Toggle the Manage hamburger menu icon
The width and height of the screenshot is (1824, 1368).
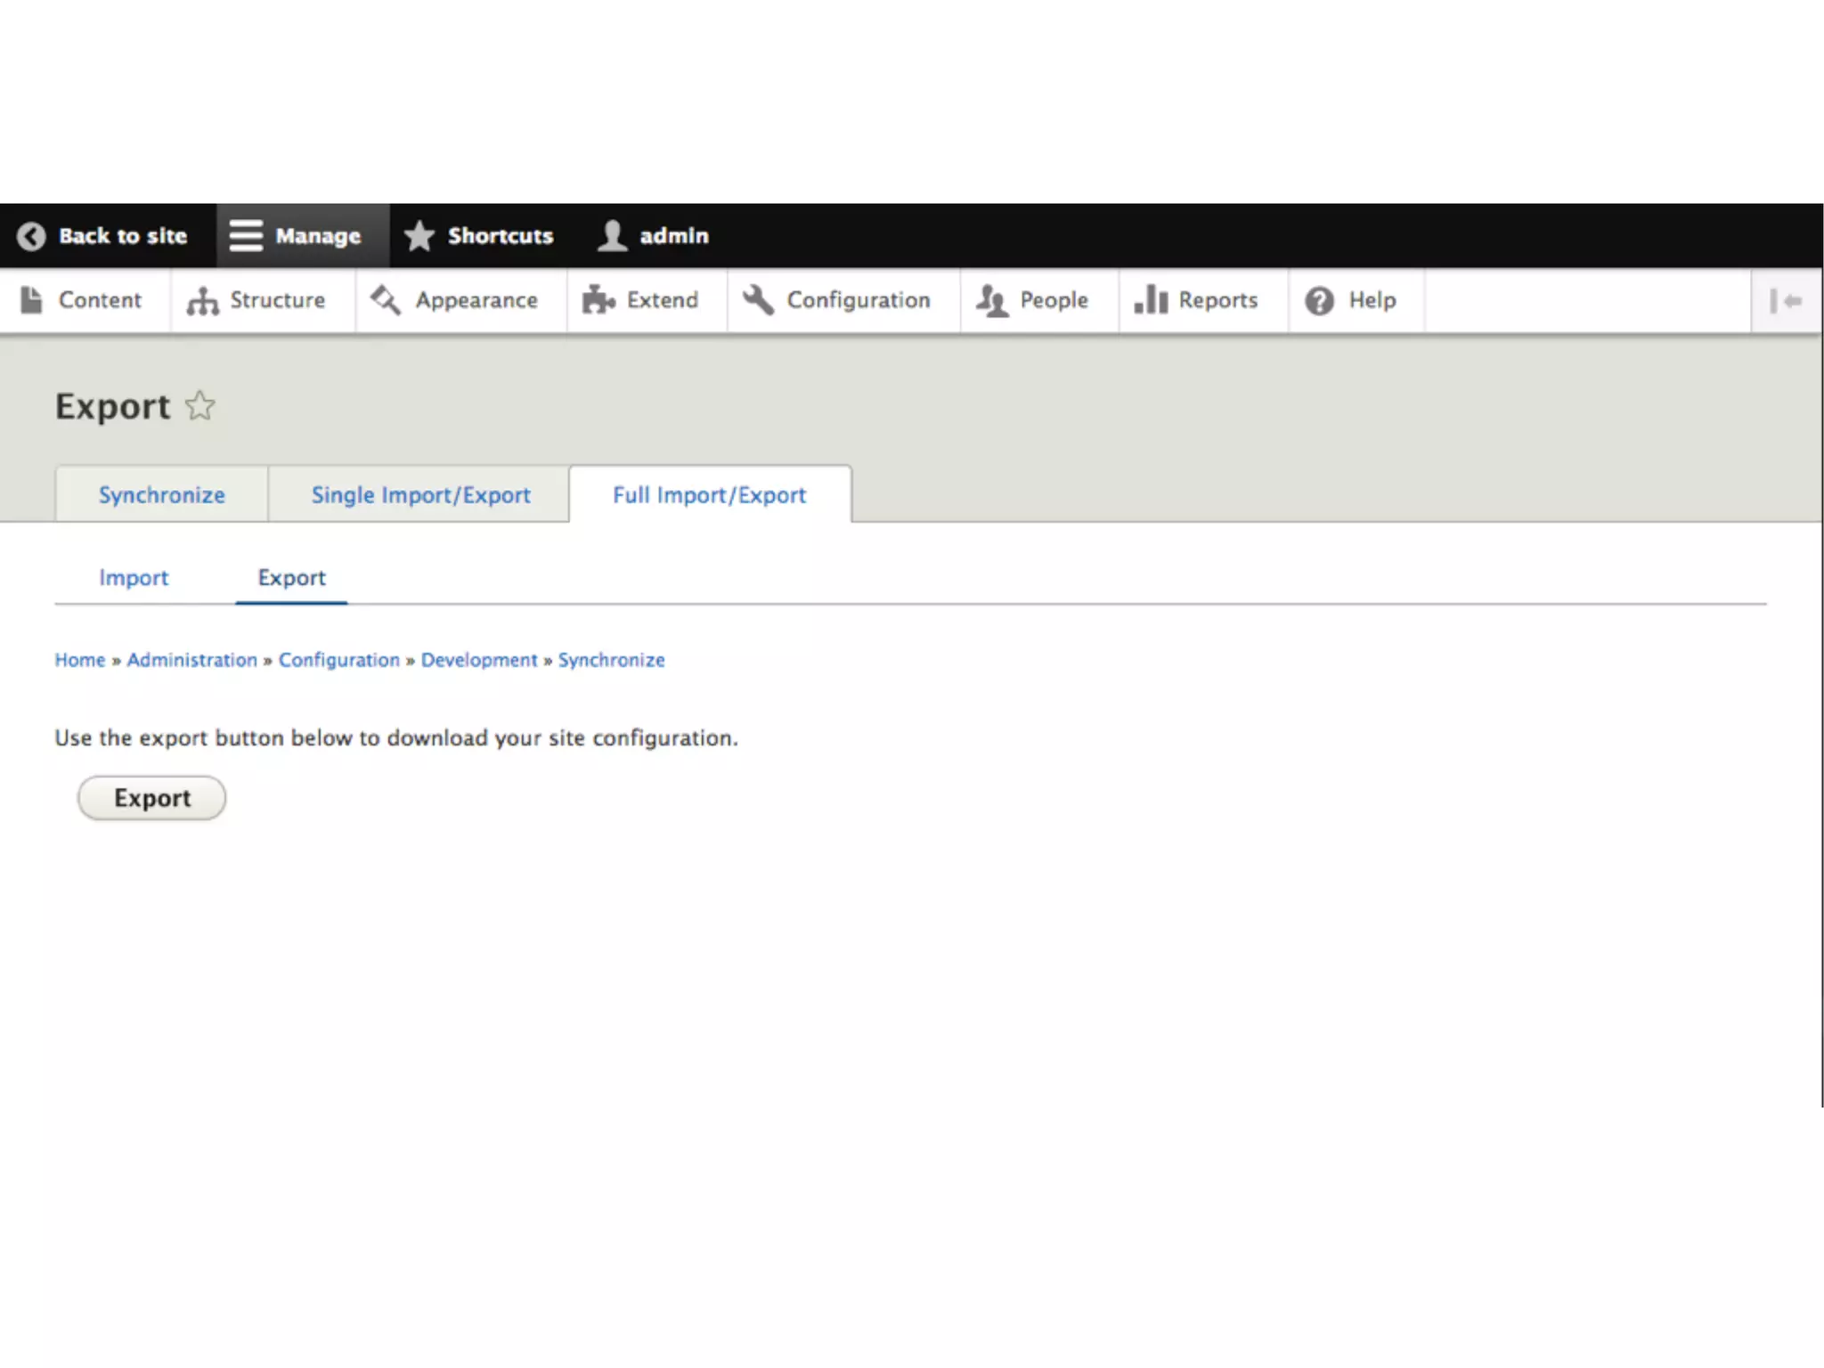[246, 236]
